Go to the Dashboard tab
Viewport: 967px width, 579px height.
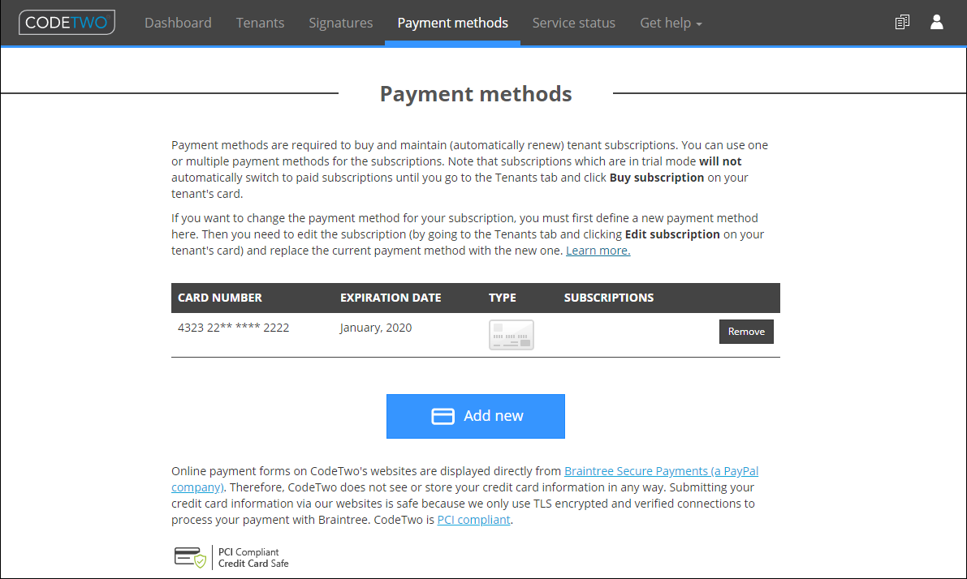pos(178,23)
